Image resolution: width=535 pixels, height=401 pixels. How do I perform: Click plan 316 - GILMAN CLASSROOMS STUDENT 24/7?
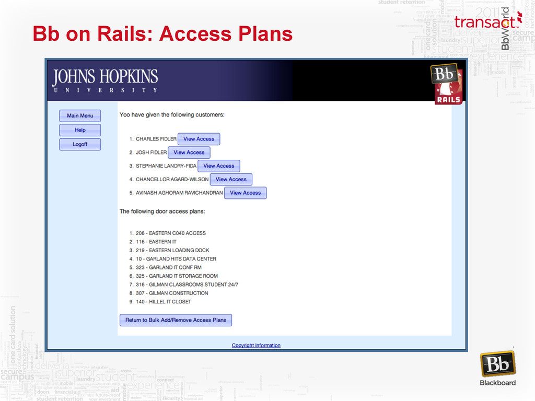coord(187,285)
